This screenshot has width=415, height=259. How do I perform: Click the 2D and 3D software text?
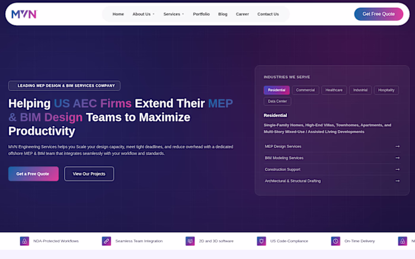coord(216,241)
